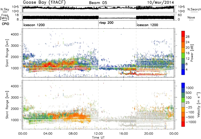The image size is (201, 139).
Task: Click the '28' tick label on Power scale
Action: (x=187, y=37)
